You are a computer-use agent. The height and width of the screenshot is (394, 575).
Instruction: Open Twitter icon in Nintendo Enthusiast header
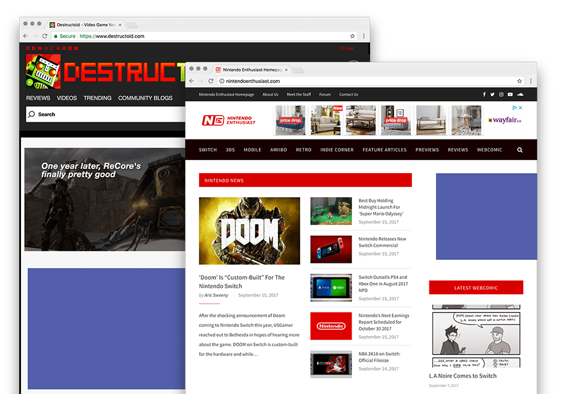(x=492, y=95)
